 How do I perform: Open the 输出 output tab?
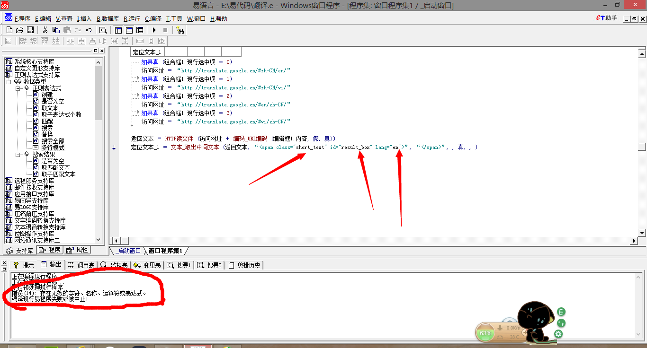(51, 265)
